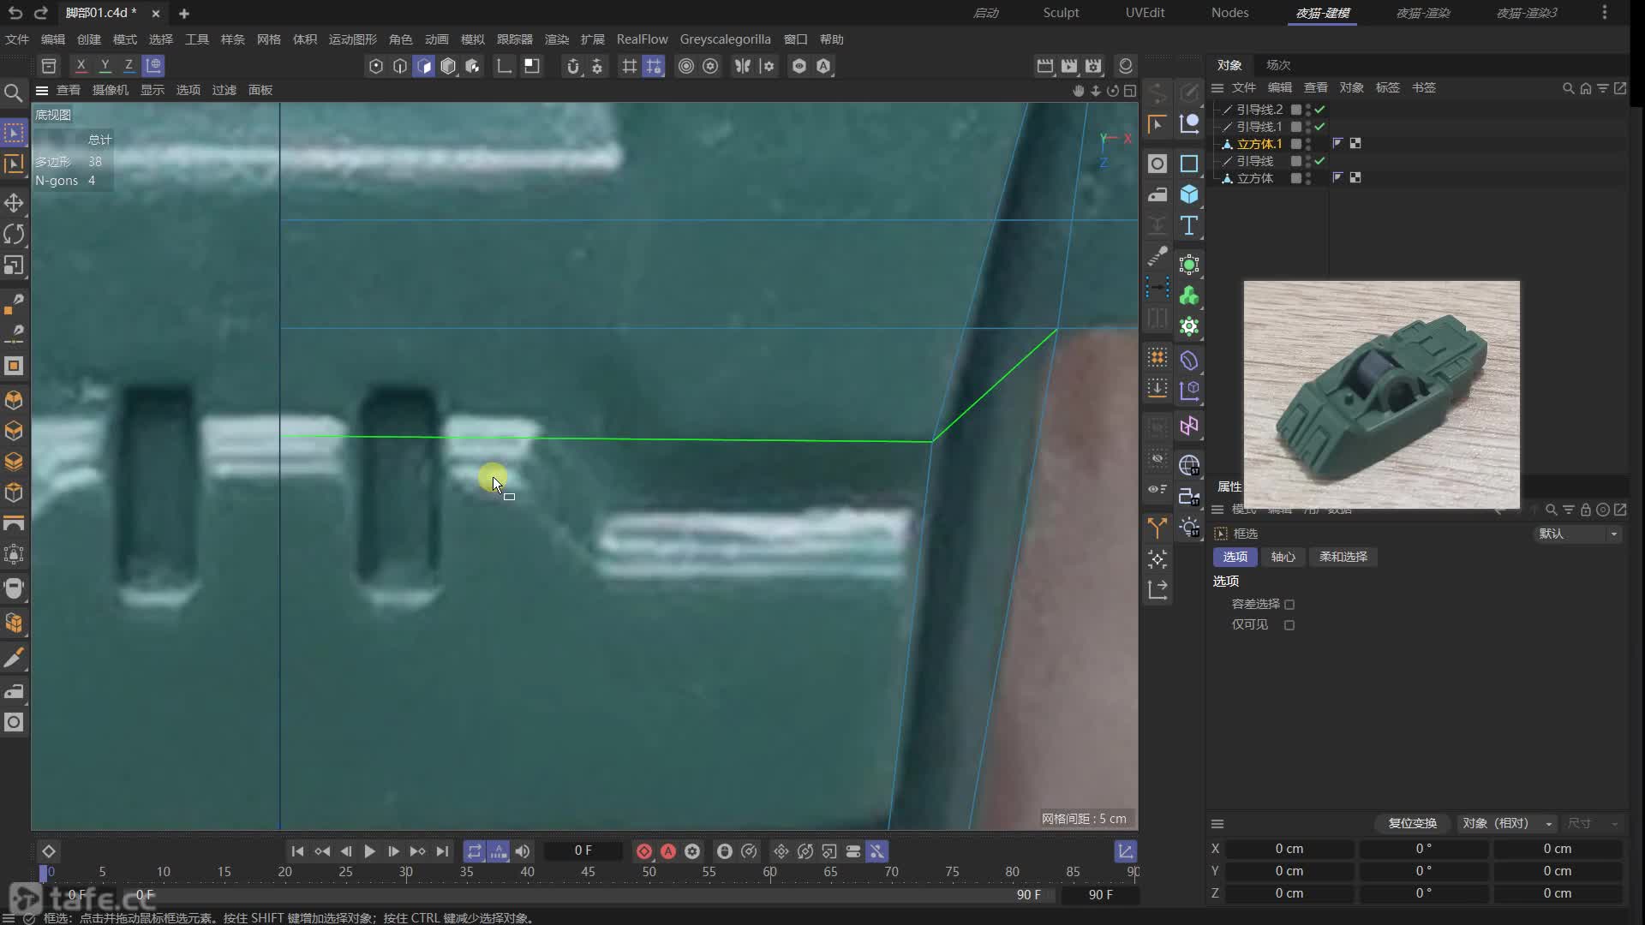This screenshot has height=925, width=1645.
Task: Toggle Z axis lock
Action: point(129,65)
